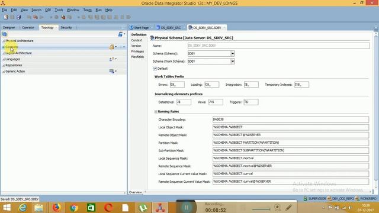
Task: Click the Local Sequence Mask field
Action: pos(291,158)
